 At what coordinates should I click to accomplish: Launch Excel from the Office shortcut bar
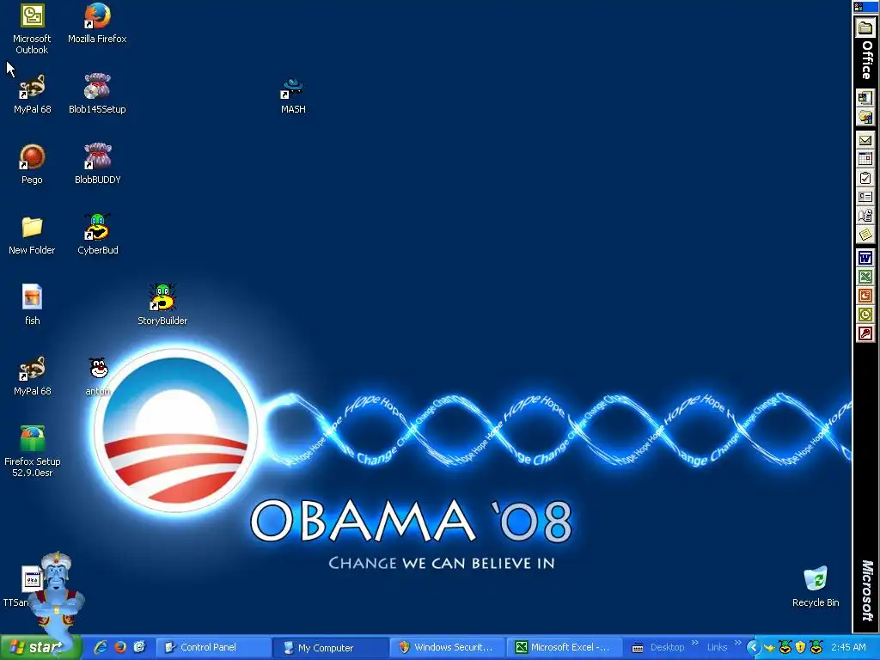coord(865,277)
